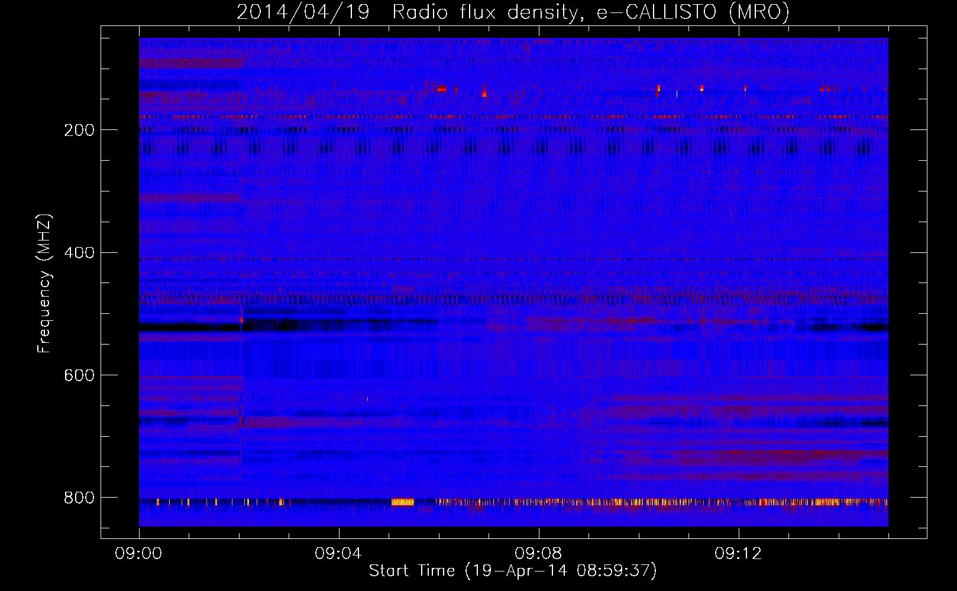Click the 200 frequency tick label
Screen dimensions: 957x591
click(x=79, y=130)
